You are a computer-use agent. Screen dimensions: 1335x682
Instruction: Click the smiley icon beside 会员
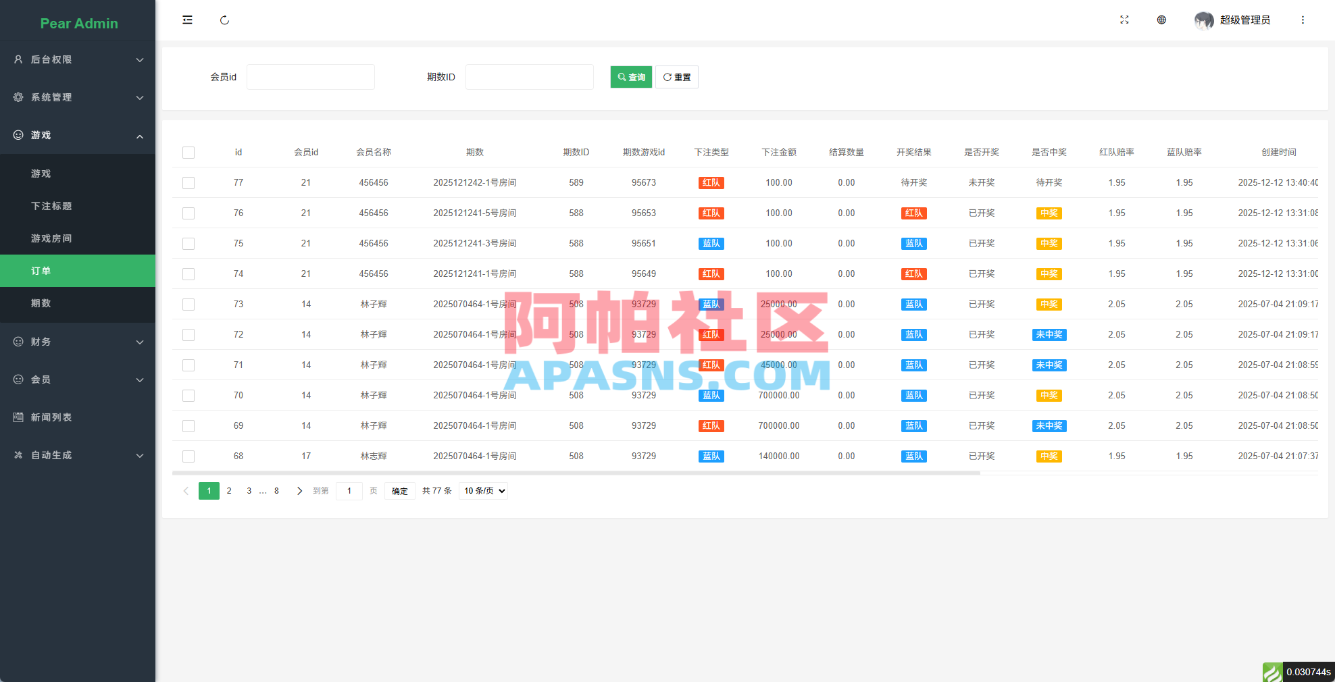(18, 379)
